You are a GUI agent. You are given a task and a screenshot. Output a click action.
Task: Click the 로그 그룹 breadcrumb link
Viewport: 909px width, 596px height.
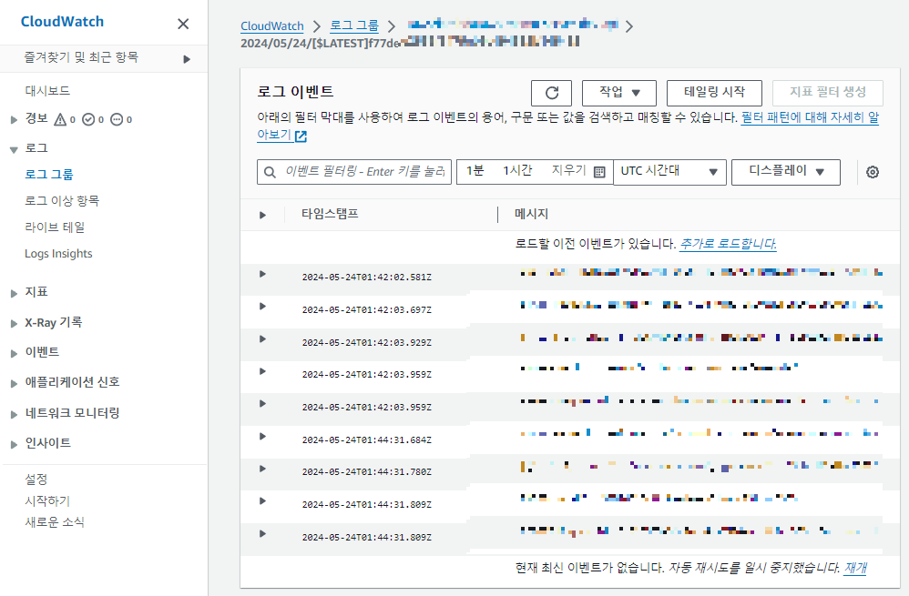coord(354,26)
